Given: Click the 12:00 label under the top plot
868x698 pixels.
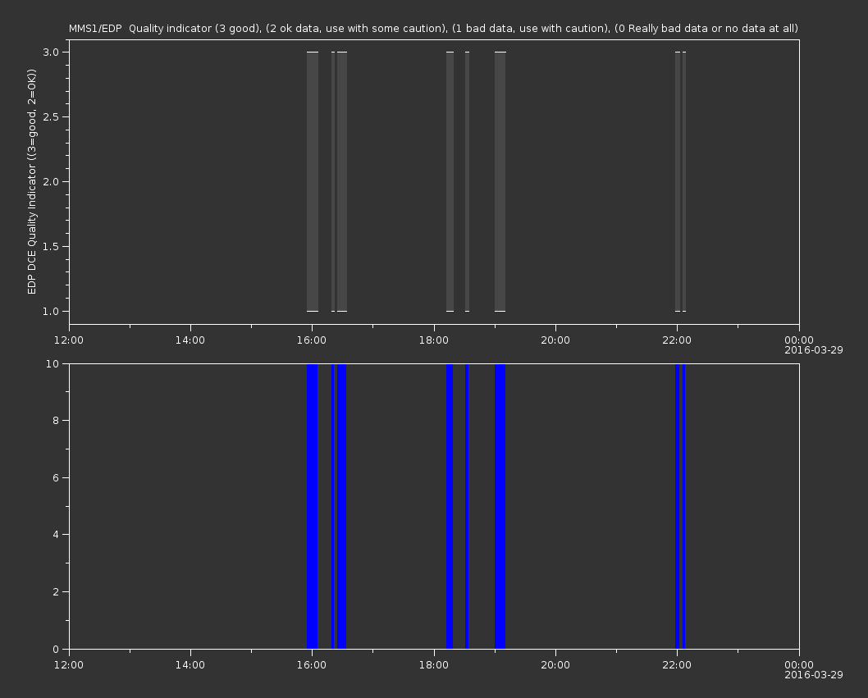Looking at the screenshot, I should tap(69, 340).
